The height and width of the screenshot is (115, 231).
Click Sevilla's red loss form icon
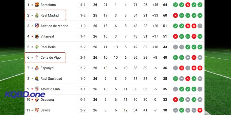[200, 110]
